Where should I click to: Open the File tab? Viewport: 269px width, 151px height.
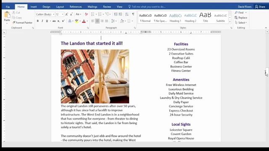pos(8,7)
